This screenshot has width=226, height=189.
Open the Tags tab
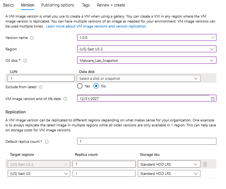86,5
